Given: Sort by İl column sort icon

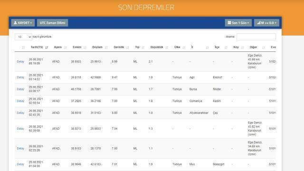Looking at the screenshot, I should (207, 47).
